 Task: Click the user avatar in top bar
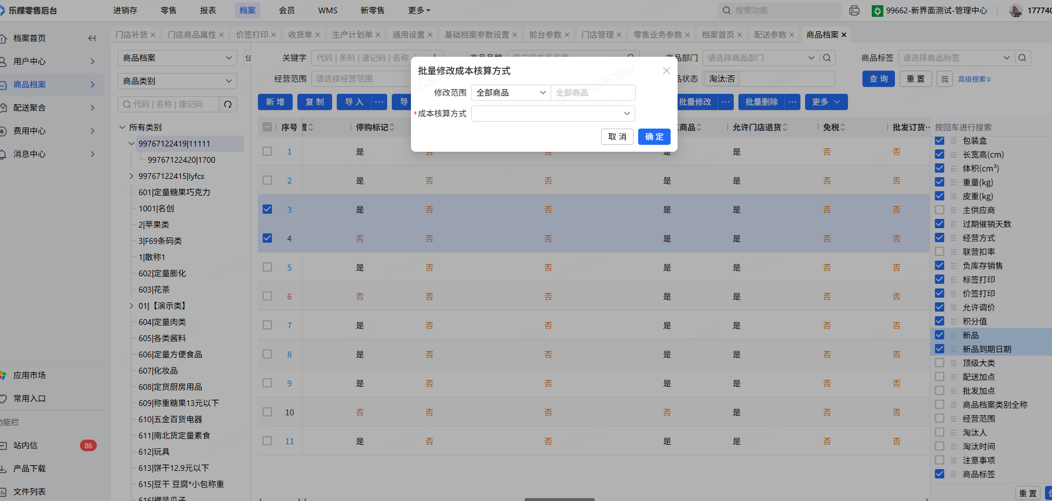(1015, 10)
